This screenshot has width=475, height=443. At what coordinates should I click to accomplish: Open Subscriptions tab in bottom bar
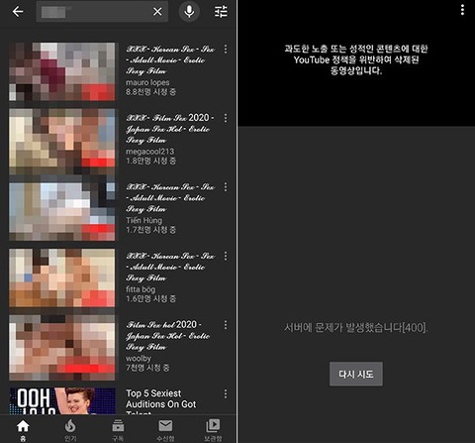point(118,430)
